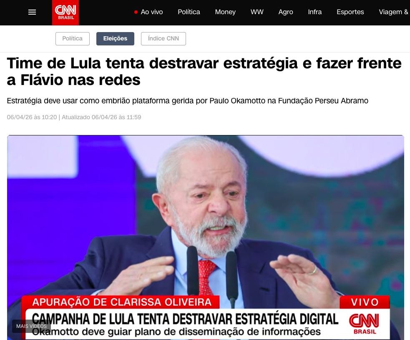The width and height of the screenshot is (410, 340).
Task: Open the hamburger menu icon
Action: tap(32, 12)
